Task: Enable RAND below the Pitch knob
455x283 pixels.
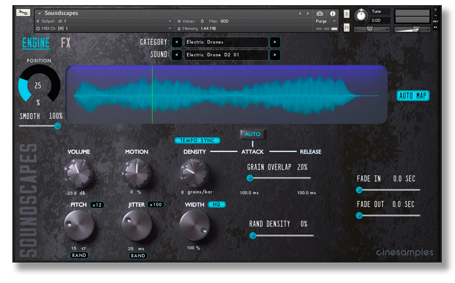Action: 79,255
